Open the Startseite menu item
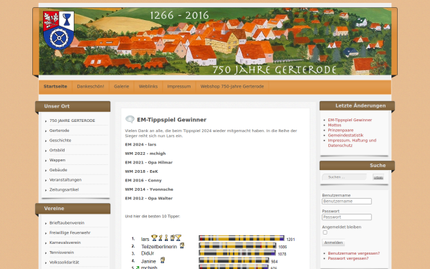 pos(55,87)
